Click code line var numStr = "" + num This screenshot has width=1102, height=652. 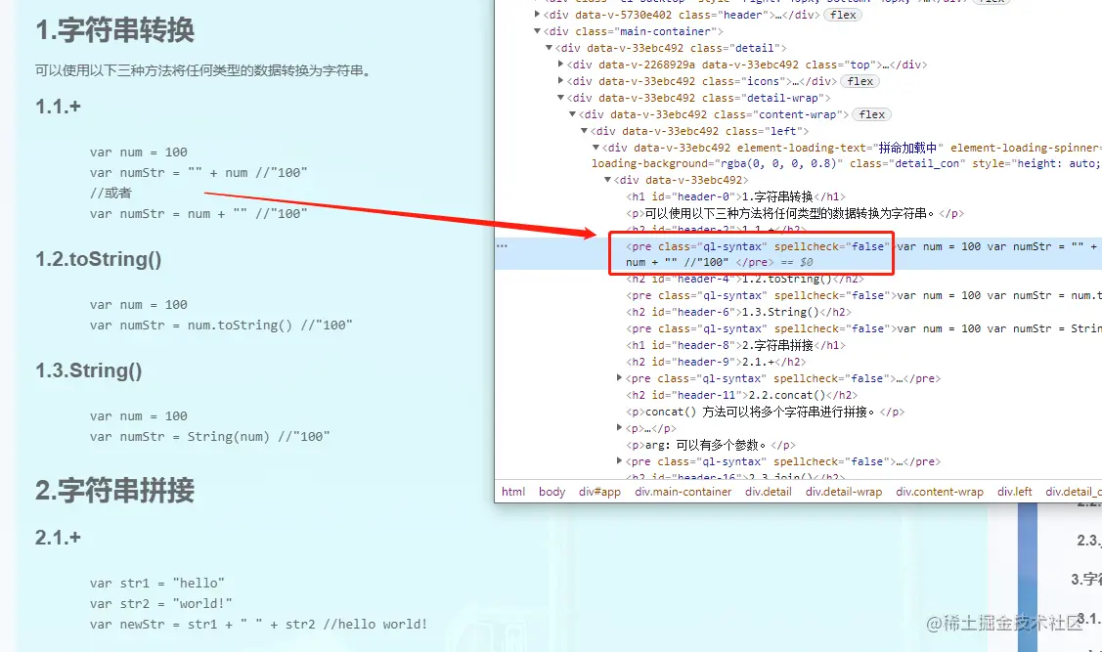(x=198, y=173)
